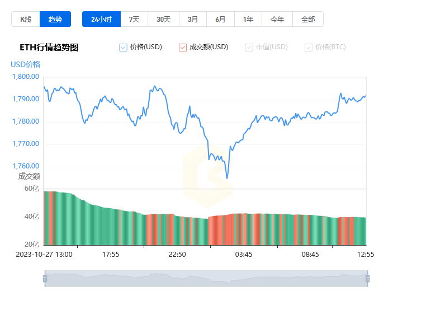Switch to the 30天 range
Screen dimensions: 436x315
click(x=163, y=19)
